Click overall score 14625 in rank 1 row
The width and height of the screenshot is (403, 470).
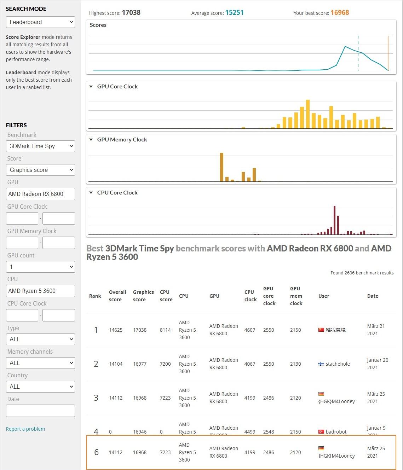point(116,330)
